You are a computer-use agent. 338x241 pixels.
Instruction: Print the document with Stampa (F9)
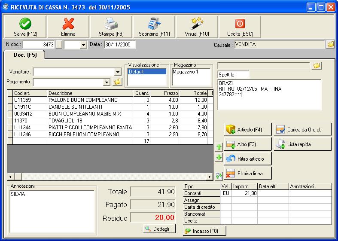click(x=111, y=27)
